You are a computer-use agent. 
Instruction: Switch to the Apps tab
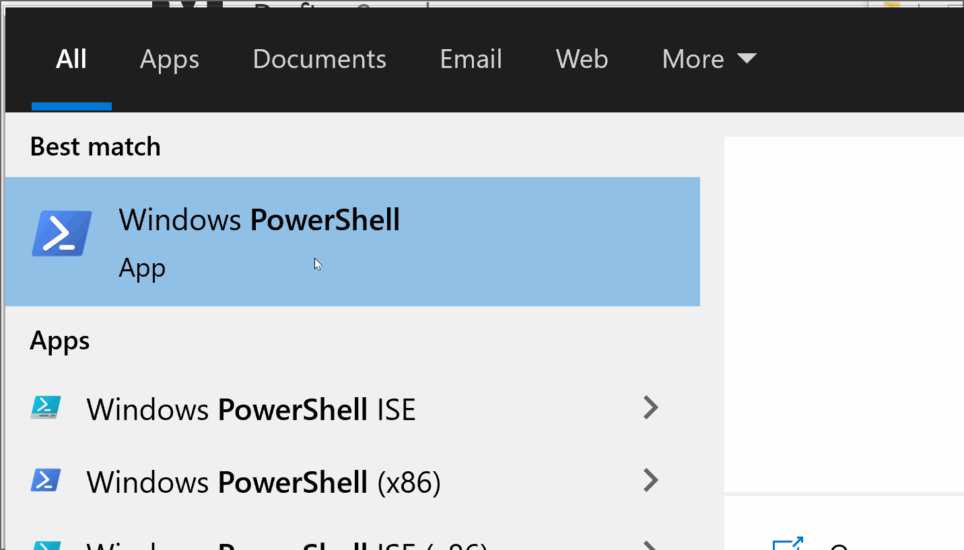[169, 59]
